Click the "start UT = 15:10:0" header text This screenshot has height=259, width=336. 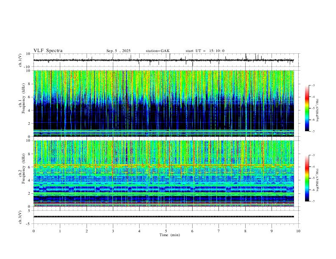[205, 51]
